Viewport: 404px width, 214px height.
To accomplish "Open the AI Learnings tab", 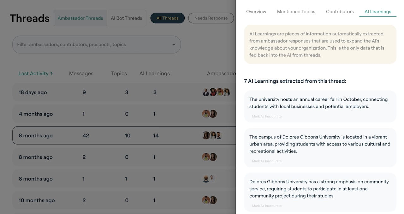I will 378,12.
